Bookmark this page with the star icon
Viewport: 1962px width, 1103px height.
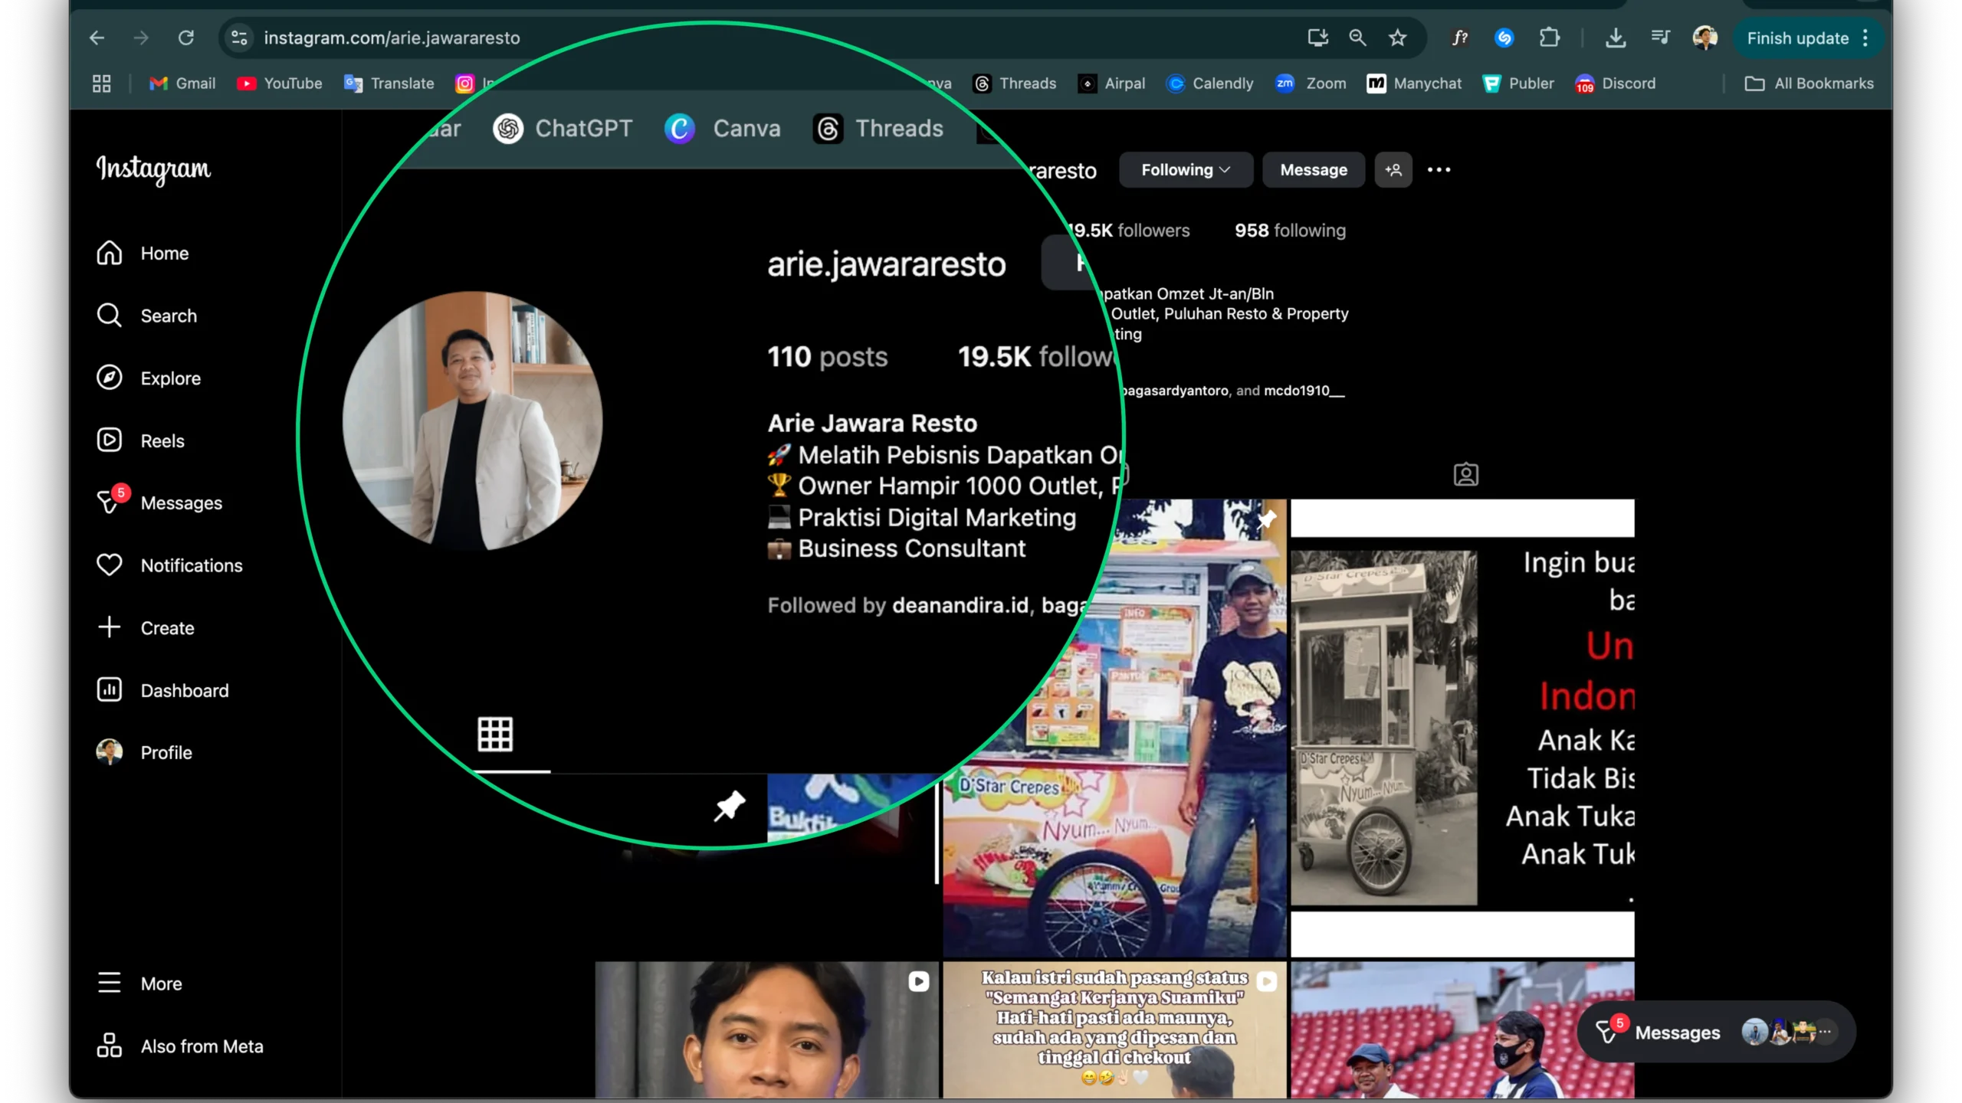1397,38
